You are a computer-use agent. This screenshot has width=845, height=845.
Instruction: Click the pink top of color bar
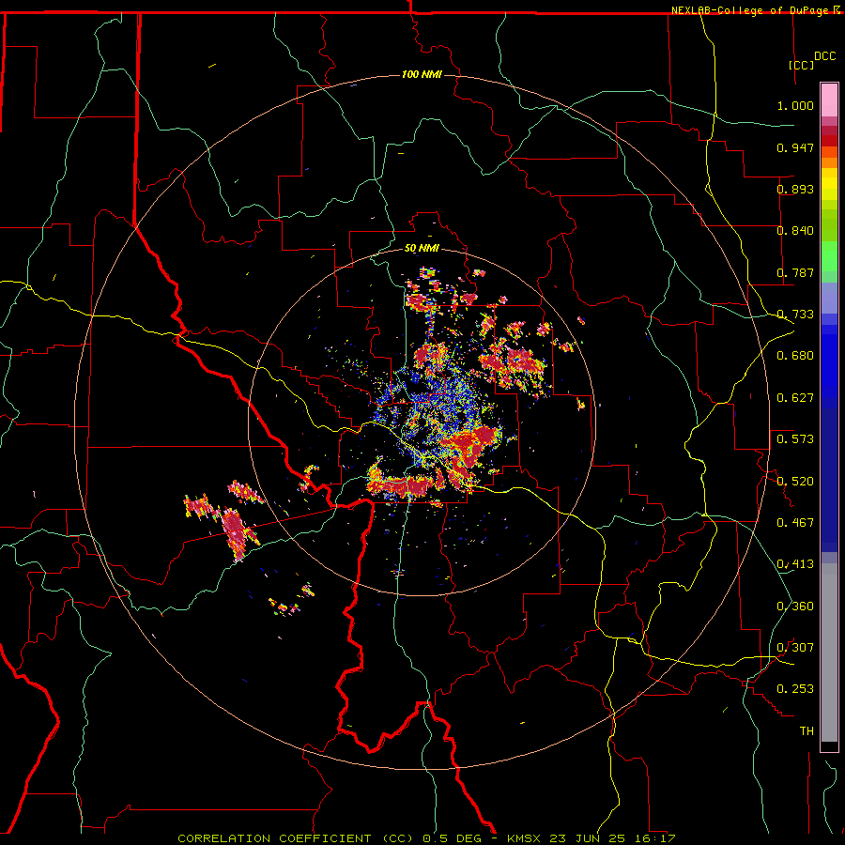829,100
